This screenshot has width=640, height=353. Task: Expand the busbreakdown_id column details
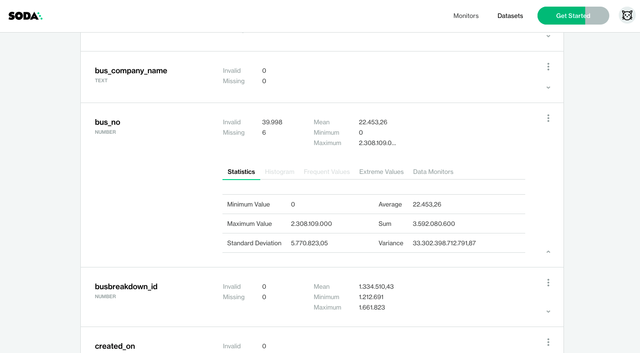pyautogui.click(x=548, y=311)
